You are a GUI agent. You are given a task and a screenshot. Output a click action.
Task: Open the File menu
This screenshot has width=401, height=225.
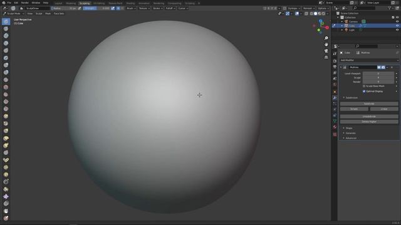9,2
